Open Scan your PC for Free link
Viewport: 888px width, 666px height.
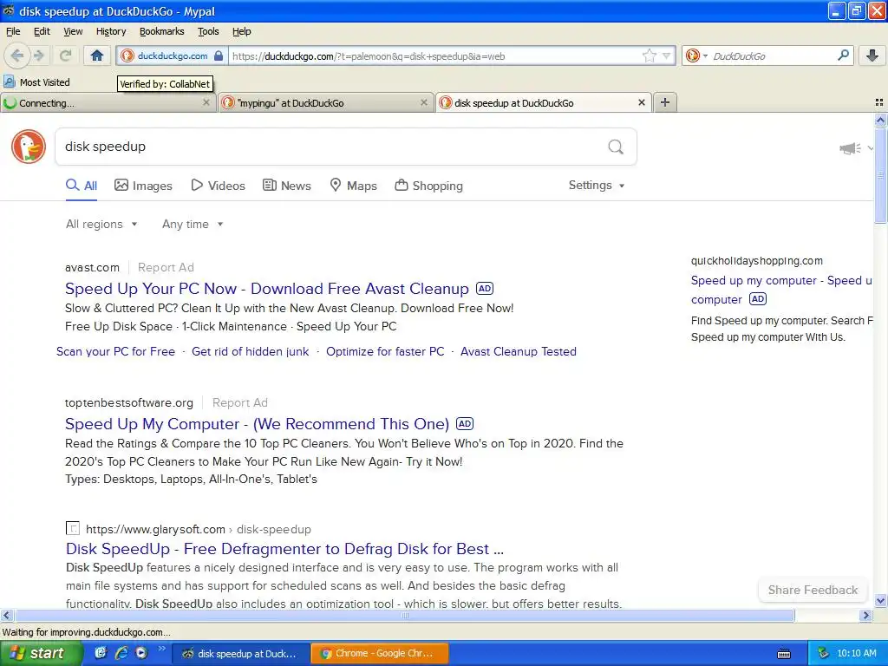(x=115, y=352)
